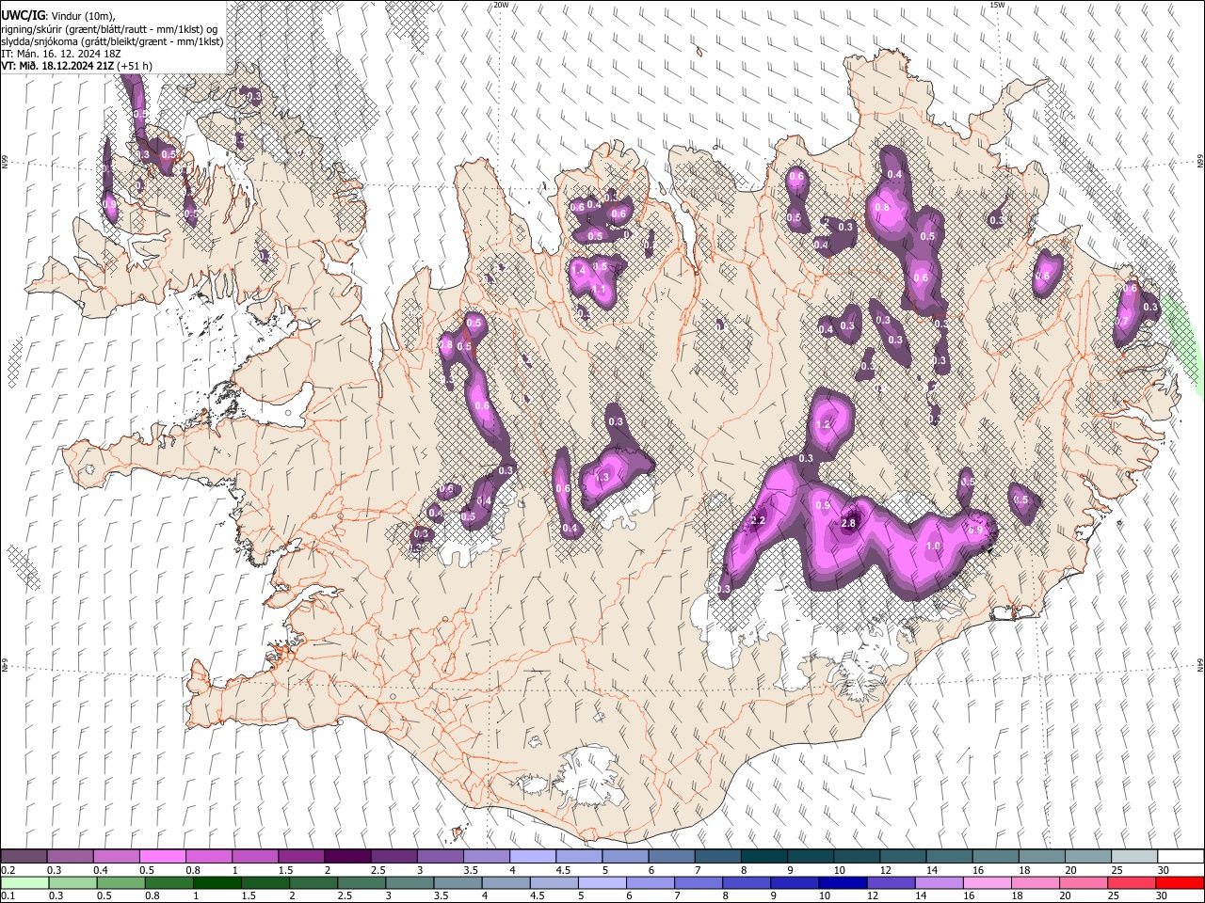Pick the 2.5 swatch on the rain scale
This screenshot has width=1205, height=903.
click(361, 882)
